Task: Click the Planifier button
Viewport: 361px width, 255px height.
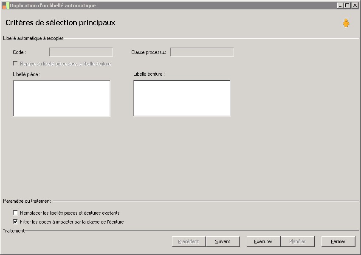Action: tap(297, 241)
